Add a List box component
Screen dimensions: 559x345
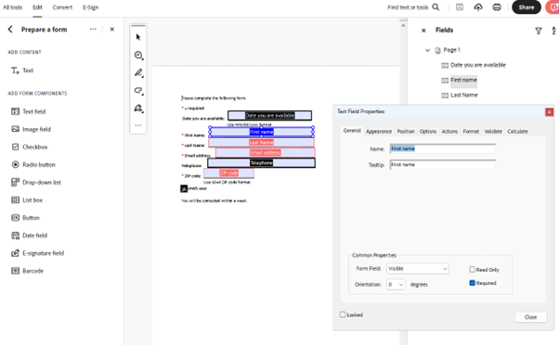click(27, 200)
